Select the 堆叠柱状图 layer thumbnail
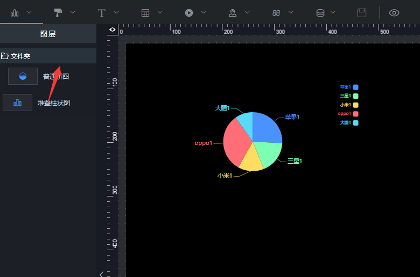The height and width of the screenshot is (277, 420). coord(17,103)
